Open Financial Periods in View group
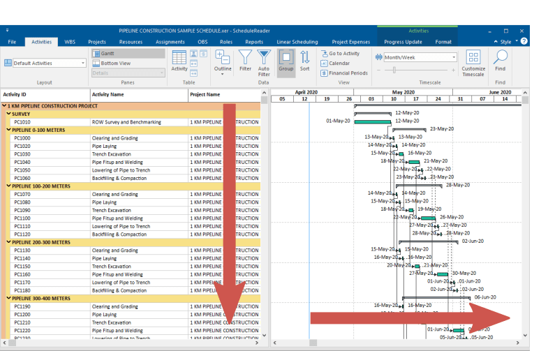Screen dimensions: 548x351 pos(344,73)
